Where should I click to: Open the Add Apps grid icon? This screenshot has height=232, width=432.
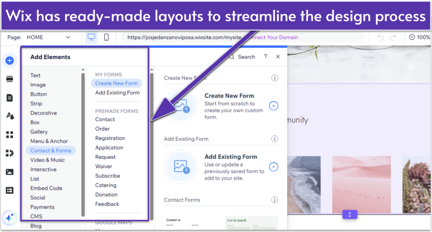click(10, 135)
